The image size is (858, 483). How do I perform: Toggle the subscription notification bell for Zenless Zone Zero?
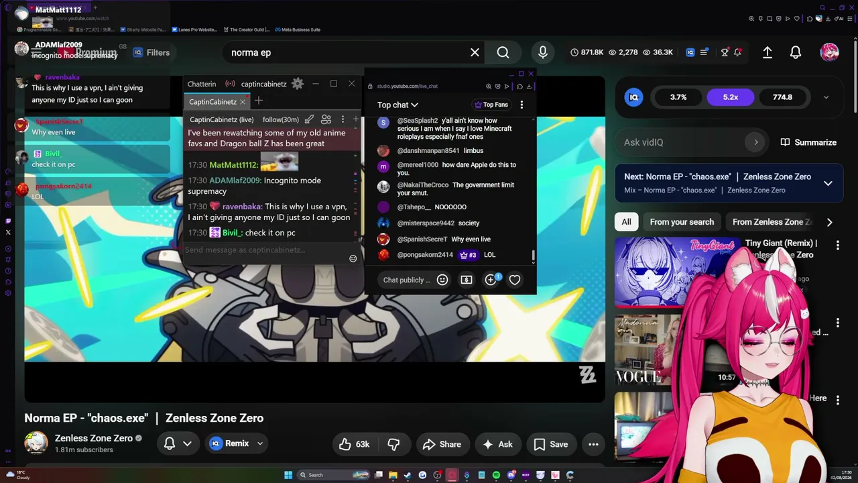[x=170, y=443]
